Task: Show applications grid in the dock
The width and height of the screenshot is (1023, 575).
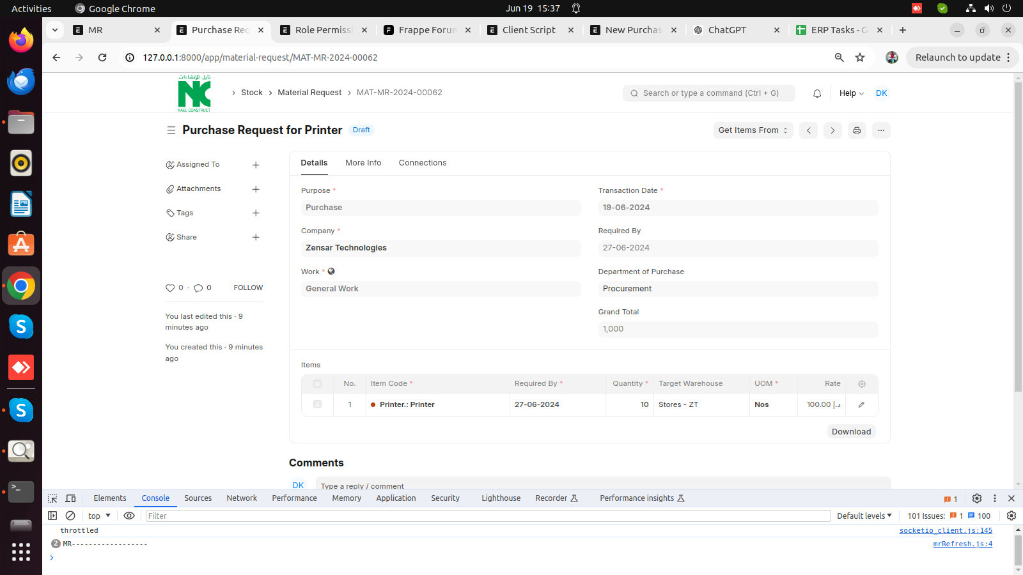Action: point(21,552)
